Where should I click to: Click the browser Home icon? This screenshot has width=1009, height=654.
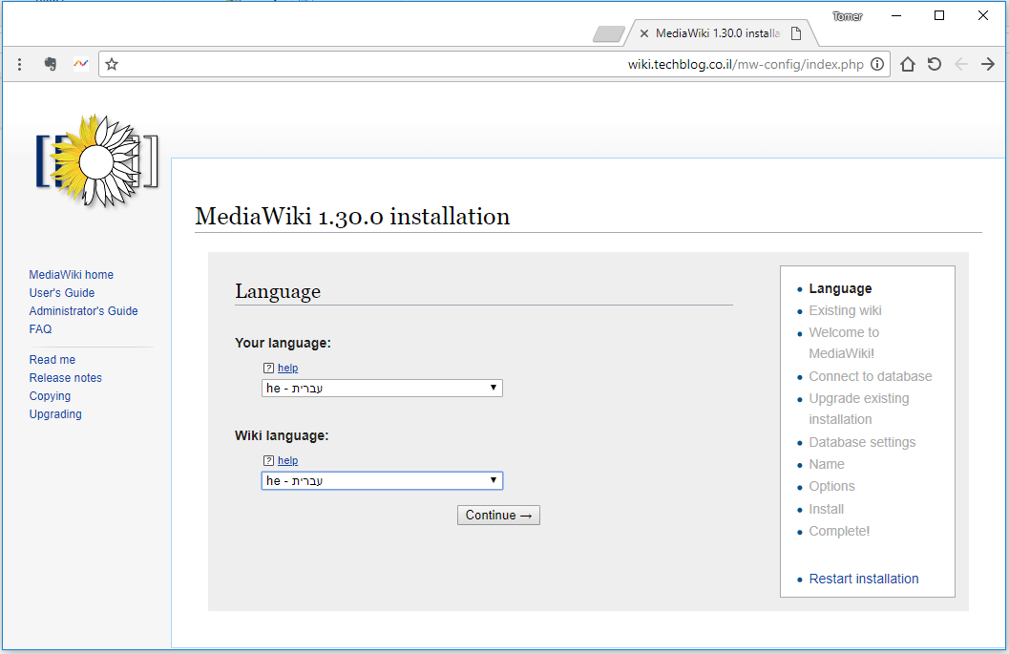(907, 64)
